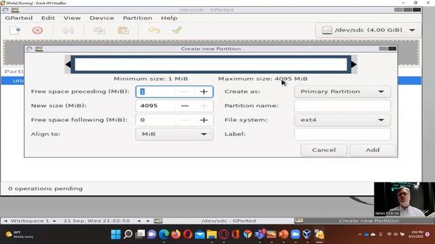Click the Windows Search taskbar icon
Screen dimensions: 435x244
[128, 235]
